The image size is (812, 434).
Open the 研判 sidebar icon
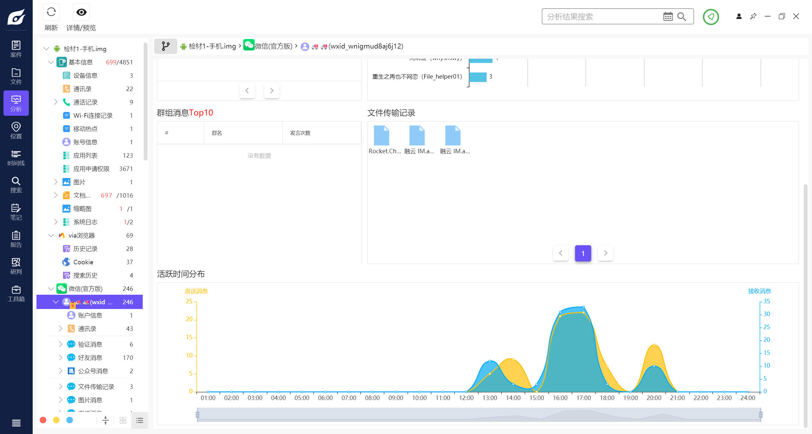[16, 266]
